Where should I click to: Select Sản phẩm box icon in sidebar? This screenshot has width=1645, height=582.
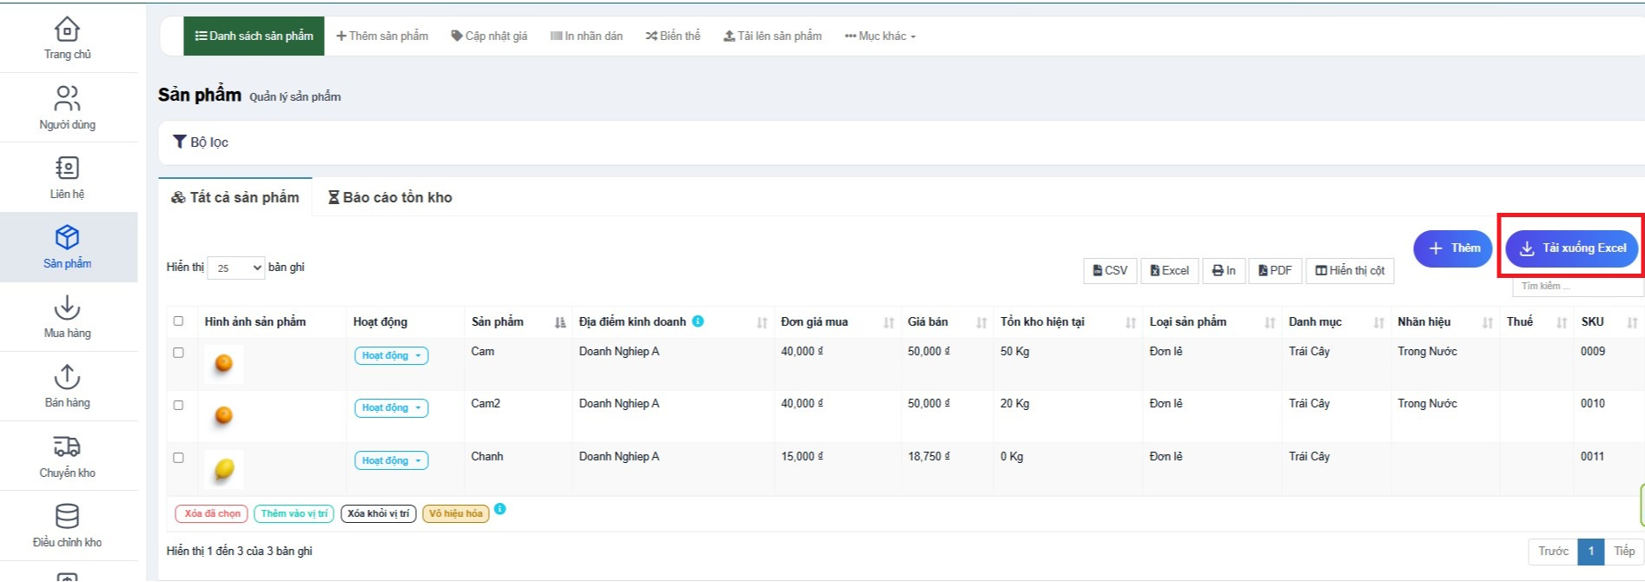point(67,237)
